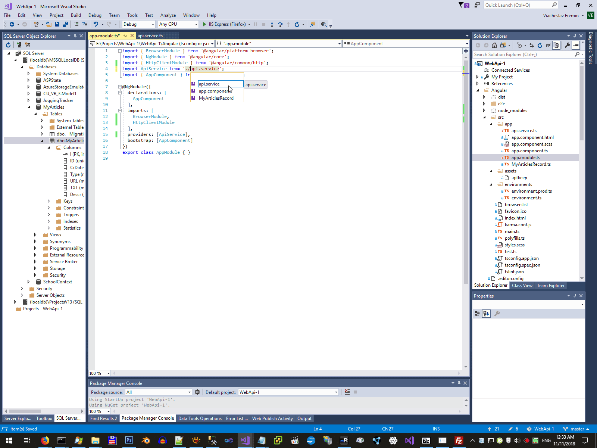Click the master branch status button
The image size is (597, 448).
(x=576, y=429)
